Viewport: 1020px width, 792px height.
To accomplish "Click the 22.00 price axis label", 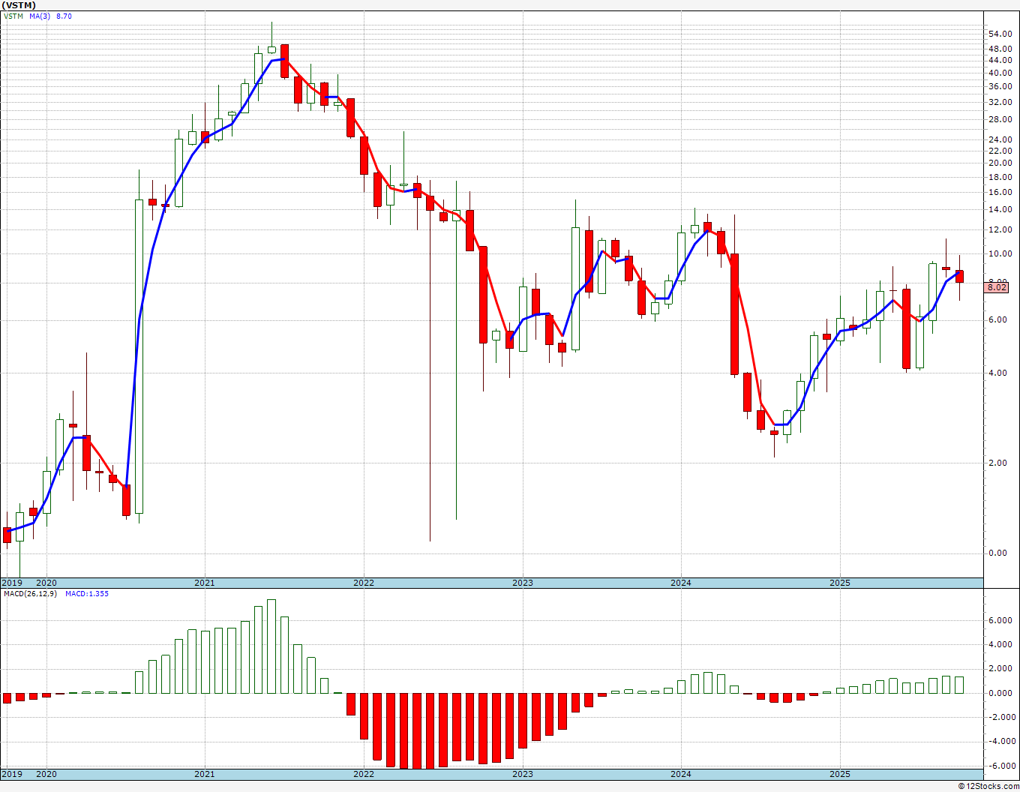I will click(999, 151).
